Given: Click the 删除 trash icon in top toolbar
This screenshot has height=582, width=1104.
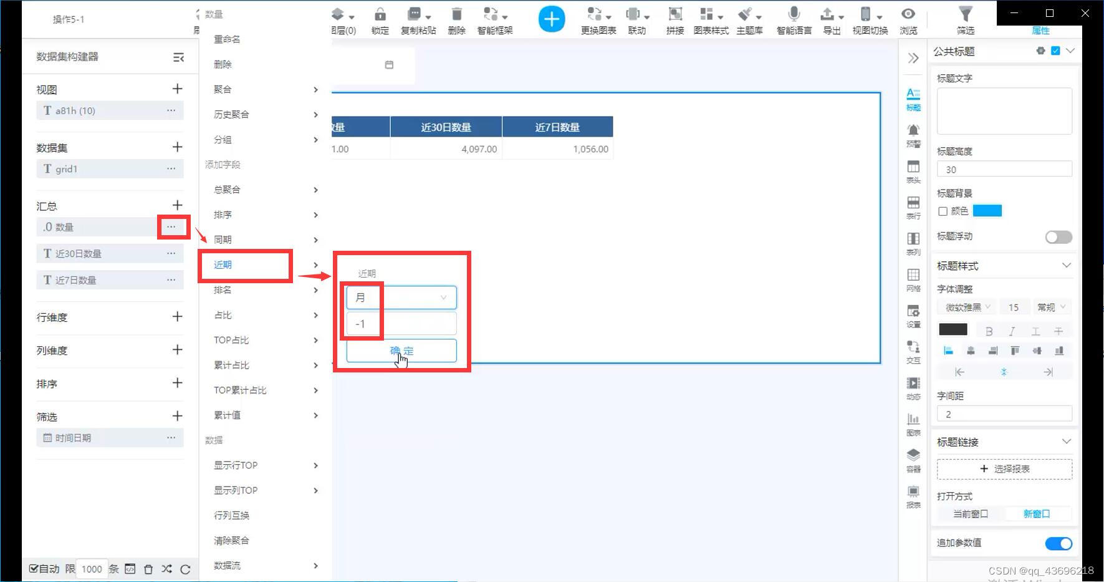Looking at the screenshot, I should (x=456, y=14).
